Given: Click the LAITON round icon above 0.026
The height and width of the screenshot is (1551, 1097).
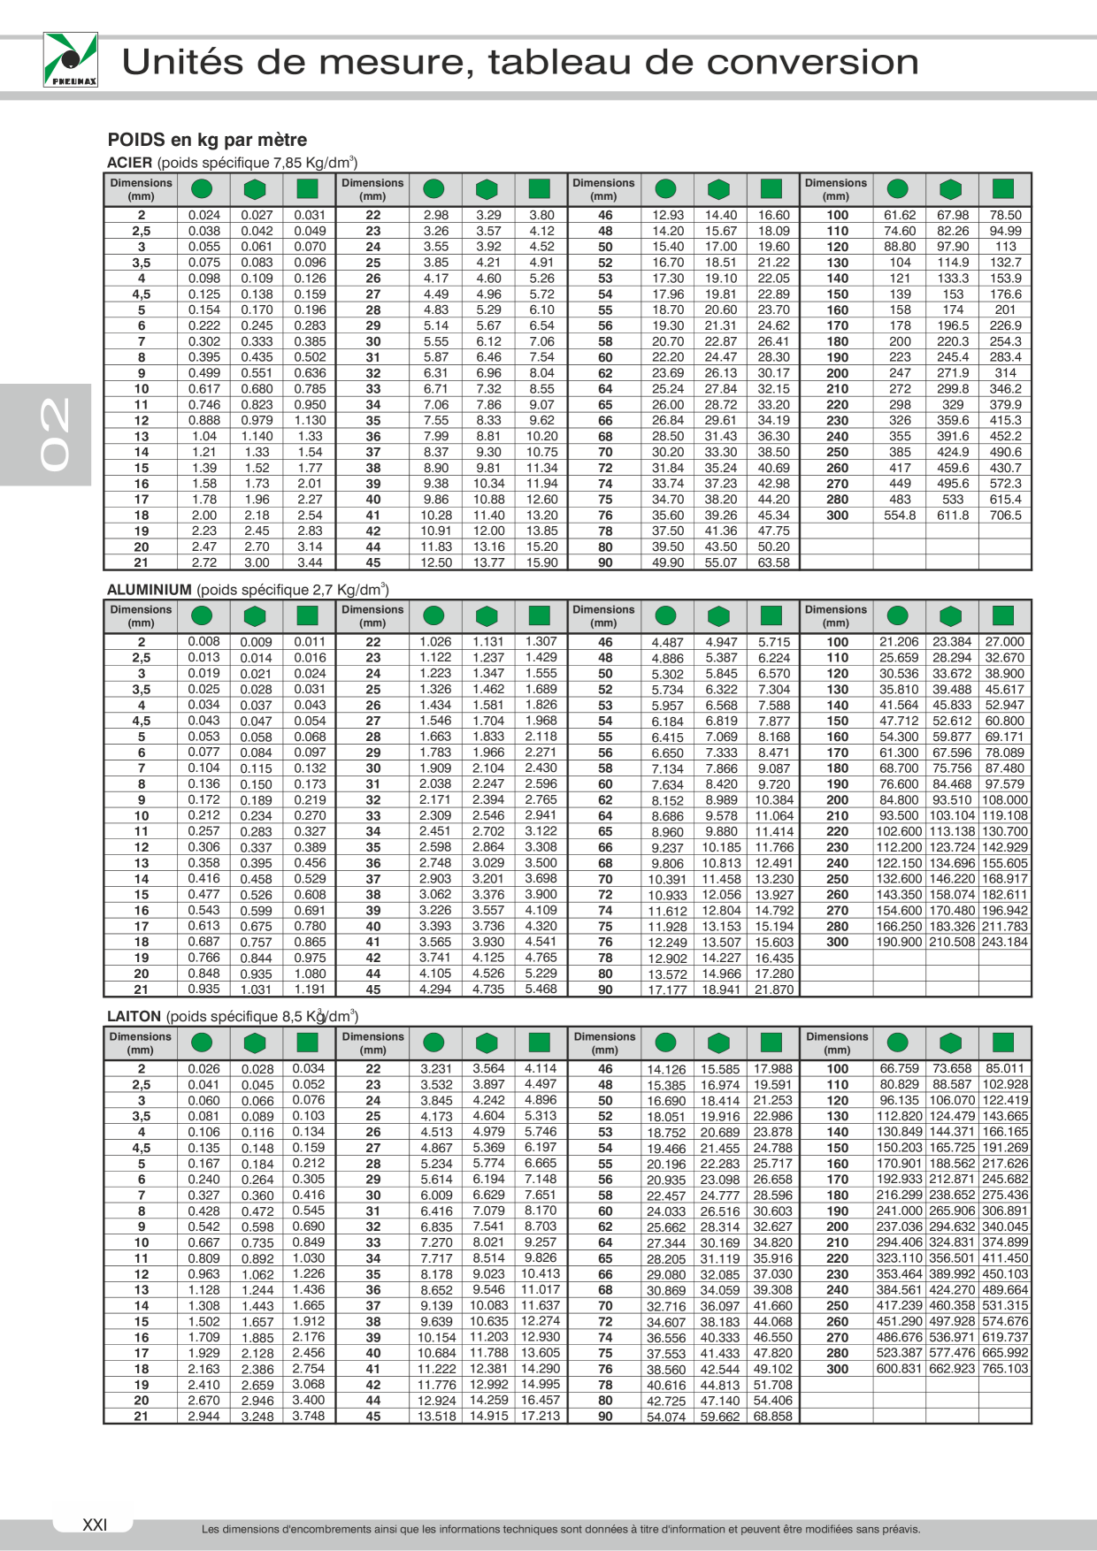Looking at the screenshot, I should click(x=203, y=1043).
